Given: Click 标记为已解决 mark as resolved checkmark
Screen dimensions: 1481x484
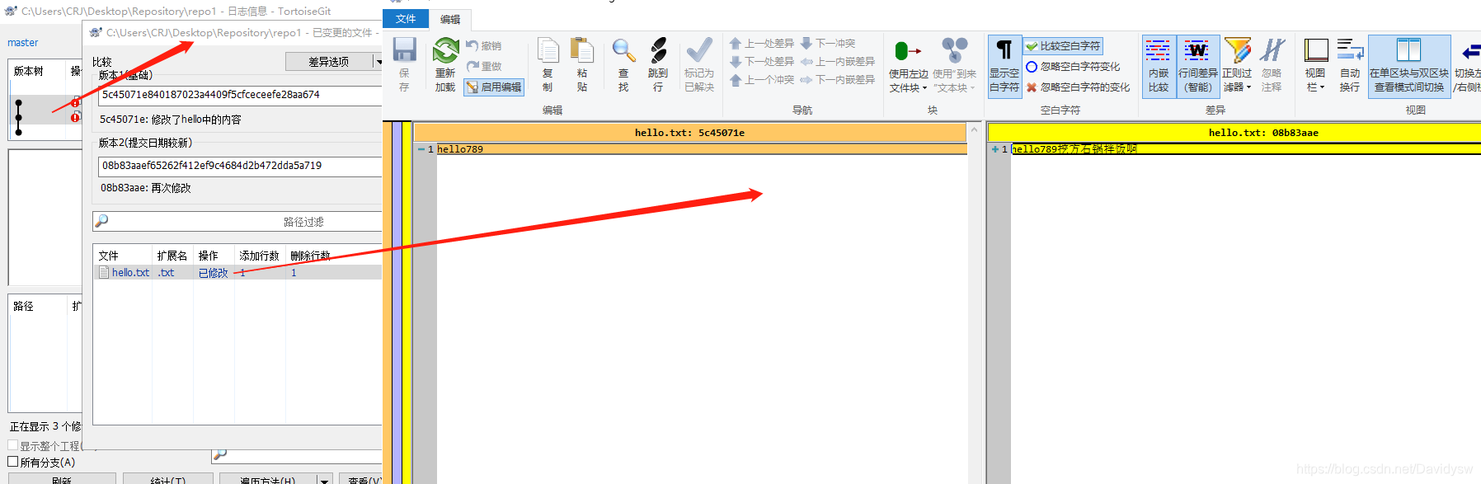Looking at the screenshot, I should coord(699,50).
